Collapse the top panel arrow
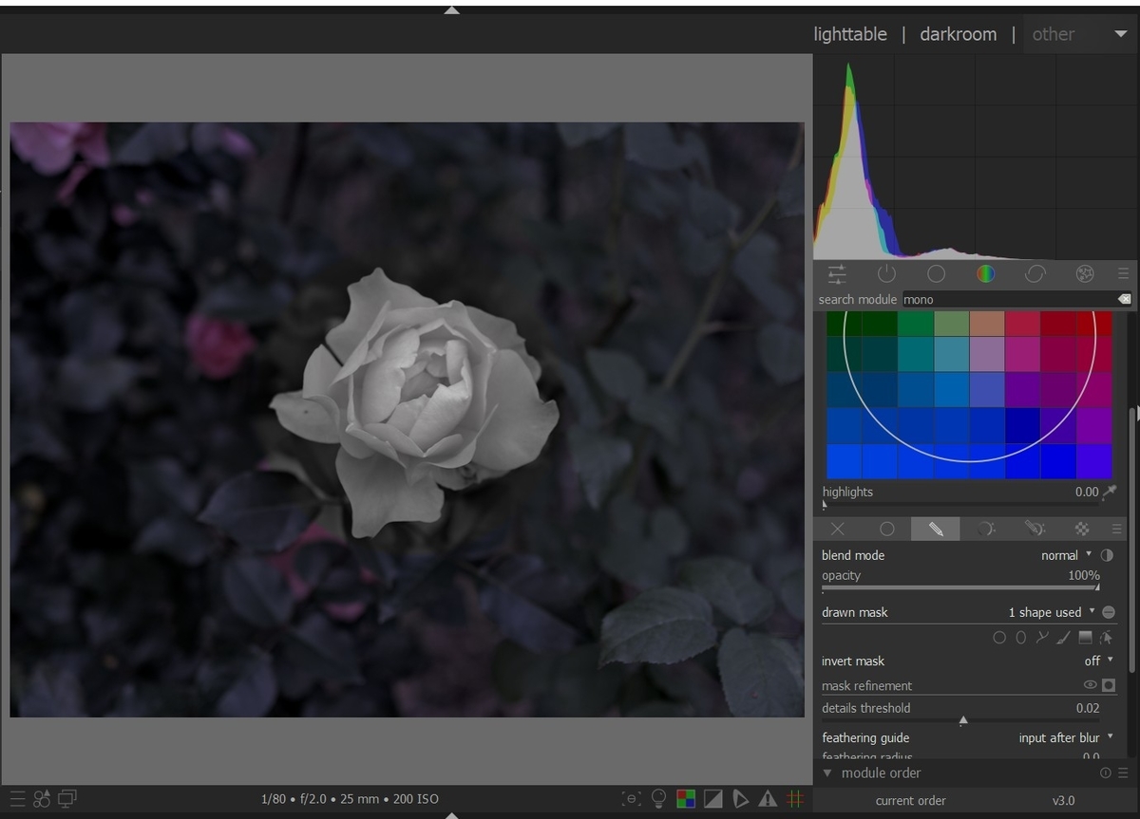The width and height of the screenshot is (1140, 819). 452,9
